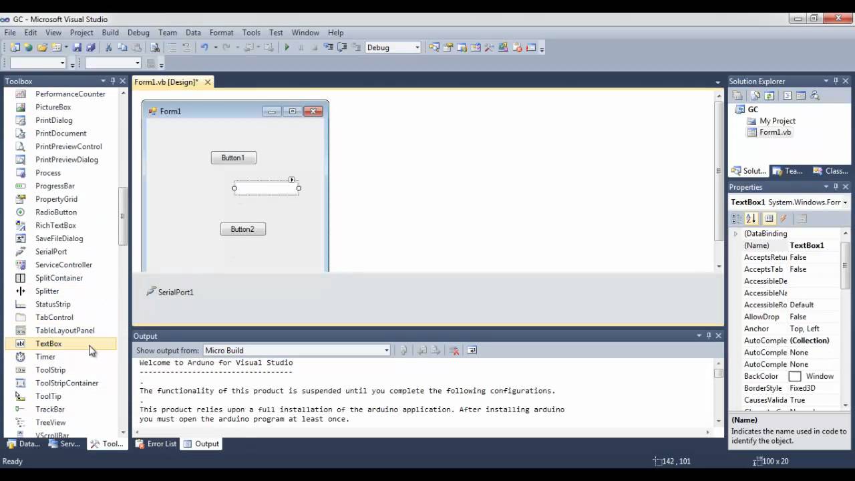Viewport: 855px width, 481px height.
Task: Select the RadioButton control in Toolbox
Action: (x=56, y=212)
